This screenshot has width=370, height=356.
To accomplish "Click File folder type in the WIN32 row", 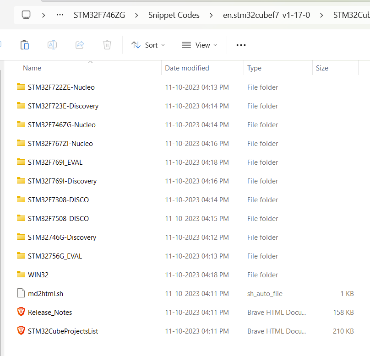I will (262, 275).
